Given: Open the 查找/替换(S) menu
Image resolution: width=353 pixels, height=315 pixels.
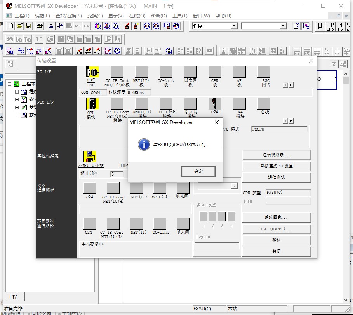Looking at the screenshot, I should [x=69, y=16].
